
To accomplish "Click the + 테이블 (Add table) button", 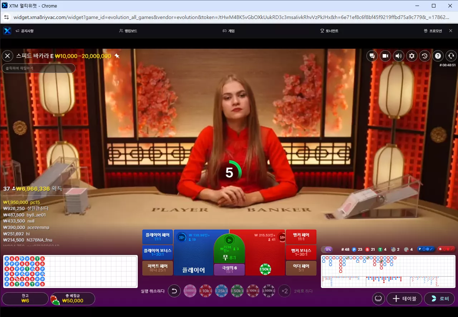I will click(x=404, y=298).
